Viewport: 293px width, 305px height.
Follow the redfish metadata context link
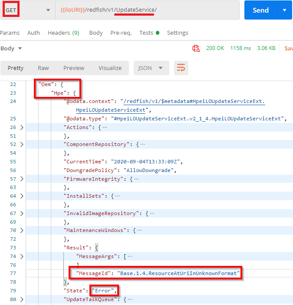click(193, 102)
